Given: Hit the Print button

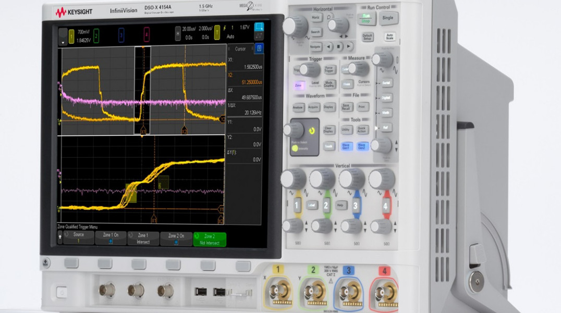Looking at the screenshot, I should pyautogui.click(x=362, y=106).
